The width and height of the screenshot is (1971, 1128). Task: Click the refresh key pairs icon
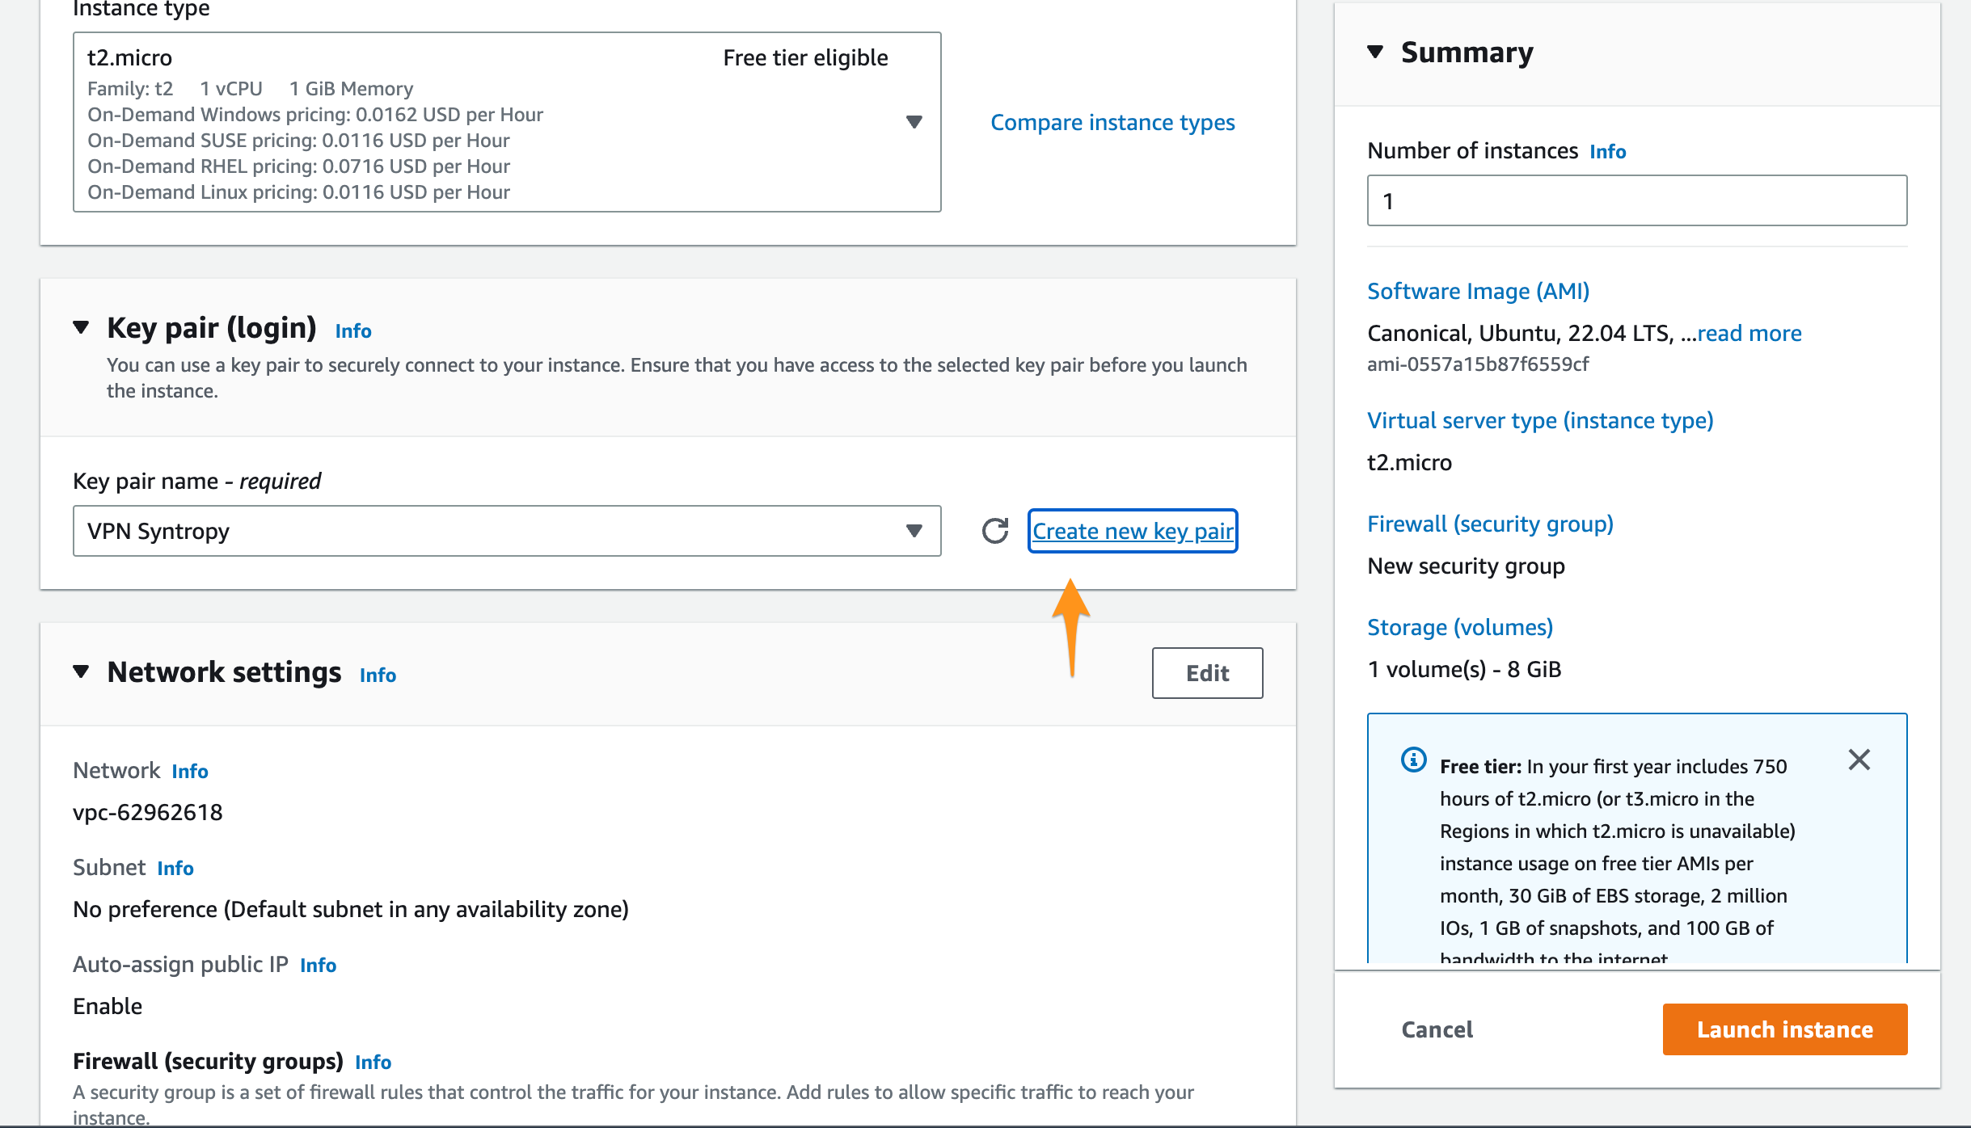click(994, 531)
